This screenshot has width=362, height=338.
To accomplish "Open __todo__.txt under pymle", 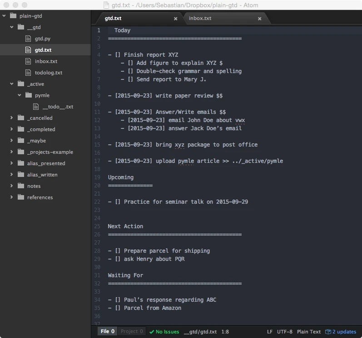I will click(x=58, y=107).
